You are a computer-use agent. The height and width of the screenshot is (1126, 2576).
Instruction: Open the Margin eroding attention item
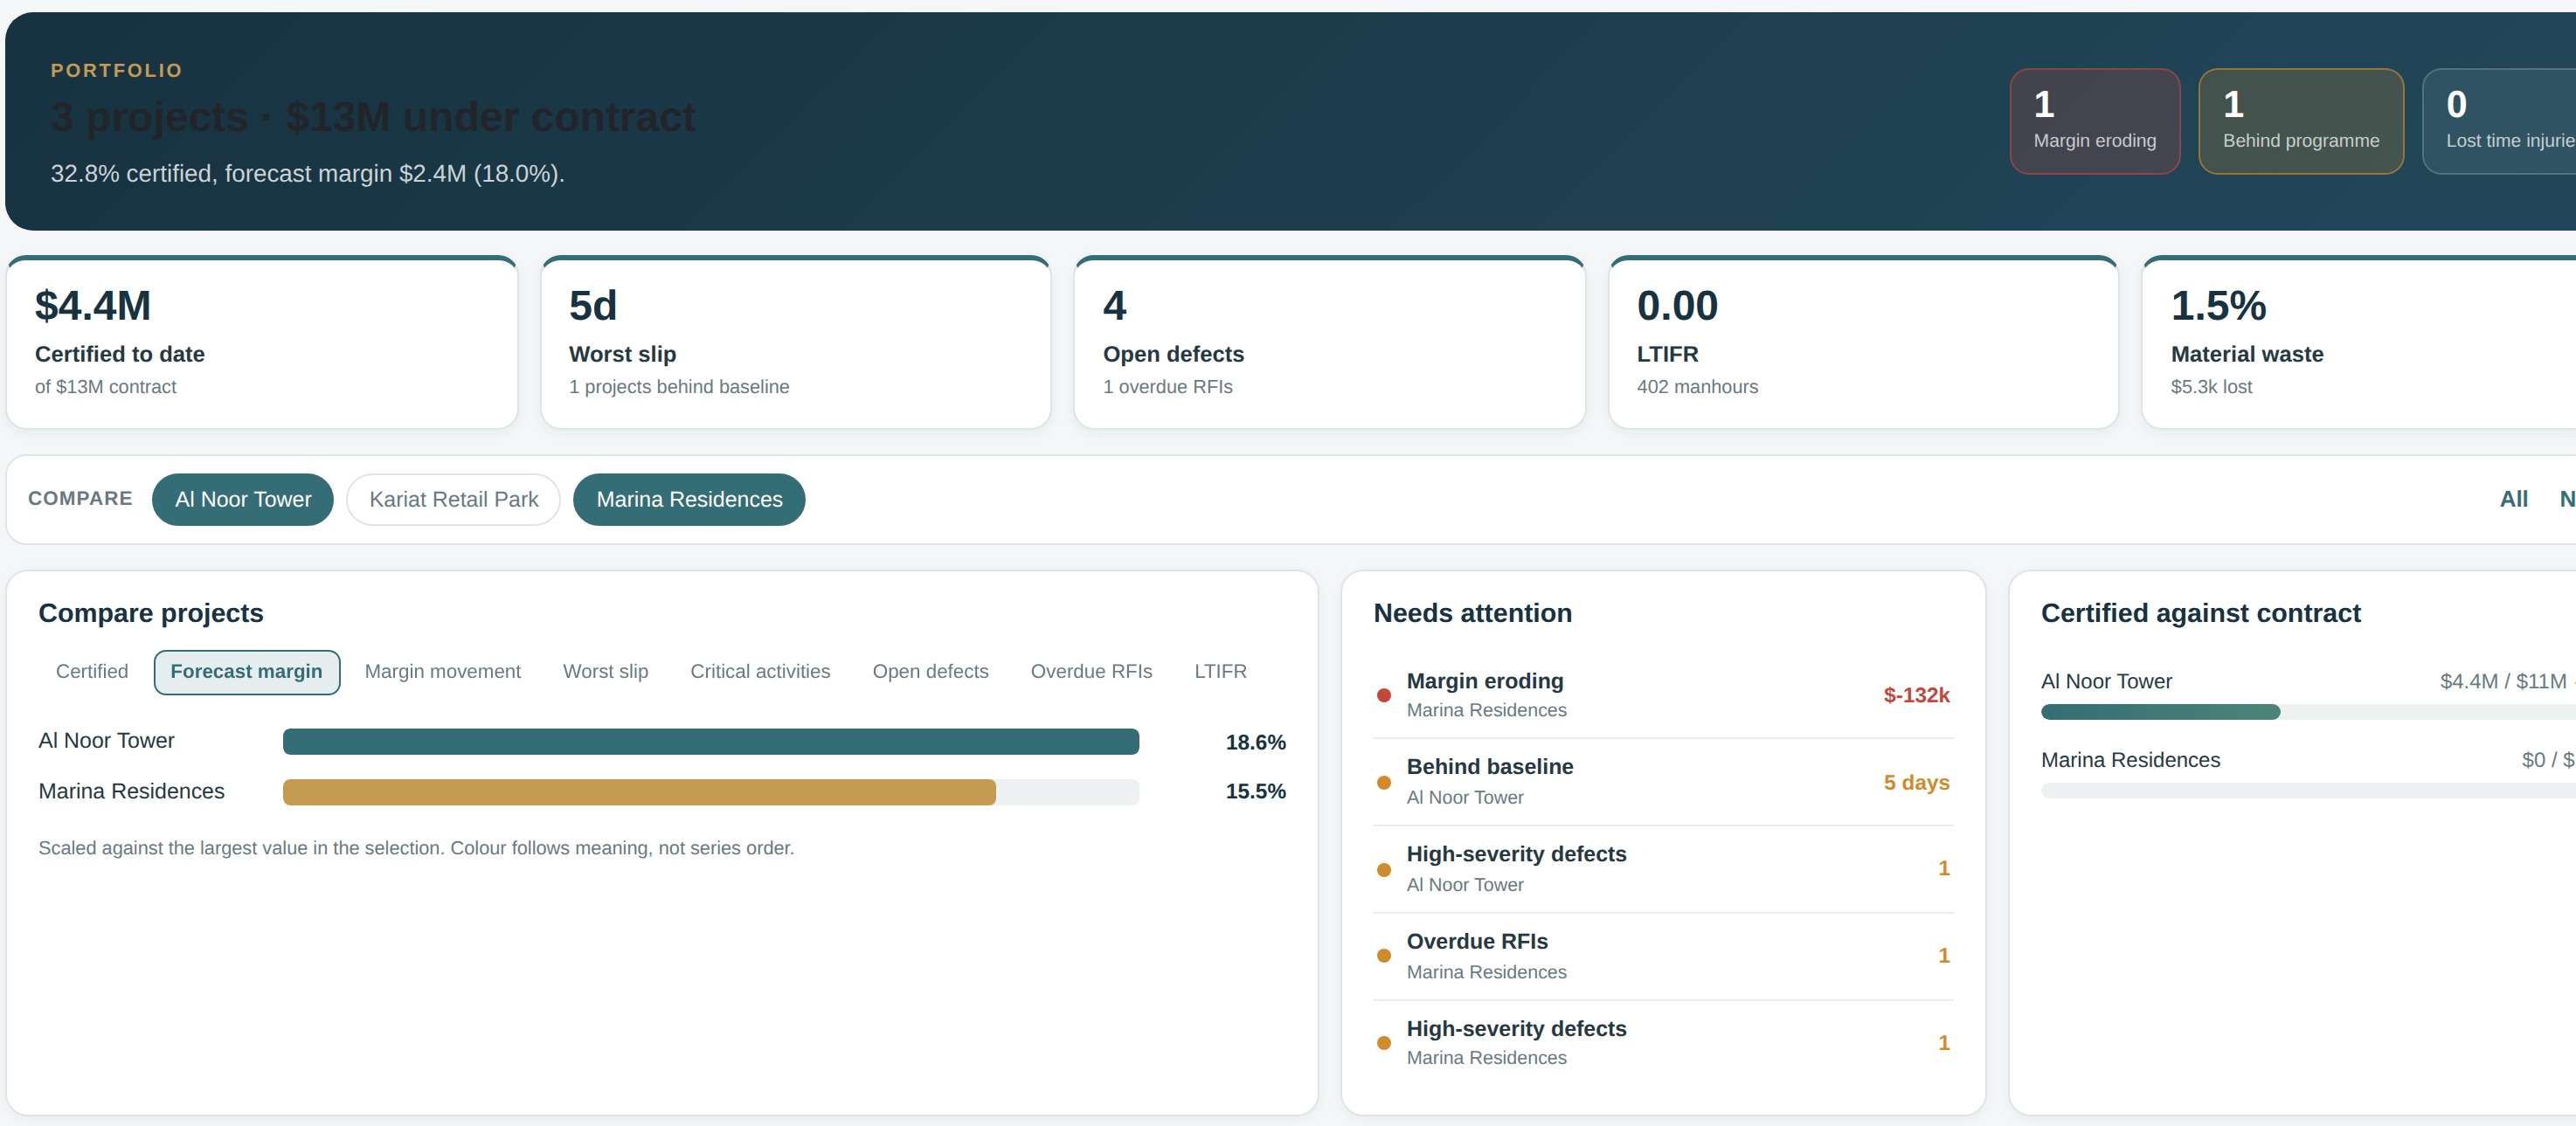coord(1662,695)
